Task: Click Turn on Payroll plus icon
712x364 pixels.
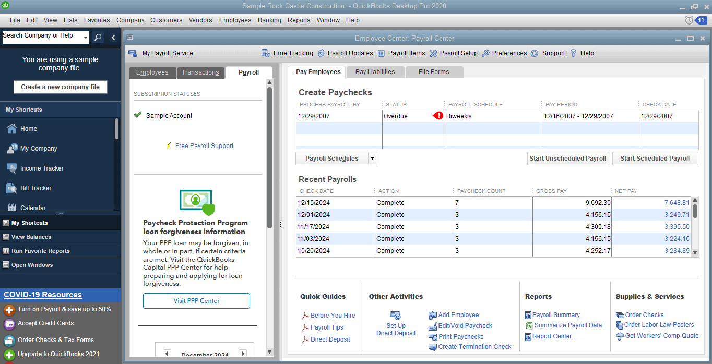Action: pyautogui.click(x=9, y=310)
